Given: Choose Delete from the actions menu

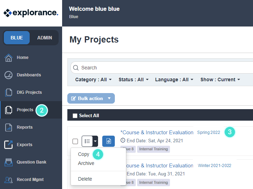Looking at the screenshot, I should click(85, 179).
